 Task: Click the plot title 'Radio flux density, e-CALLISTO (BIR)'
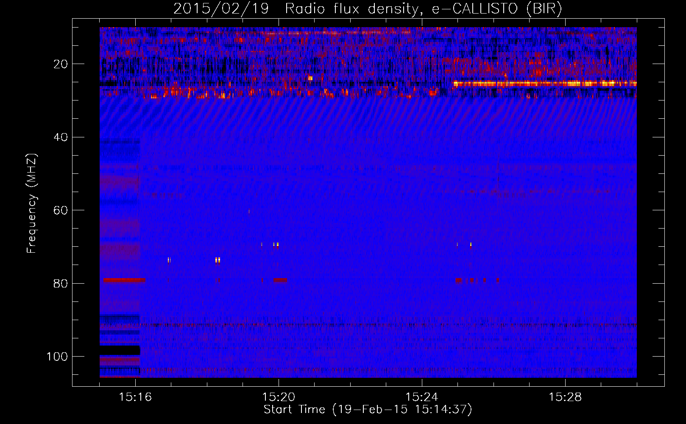(x=424, y=9)
